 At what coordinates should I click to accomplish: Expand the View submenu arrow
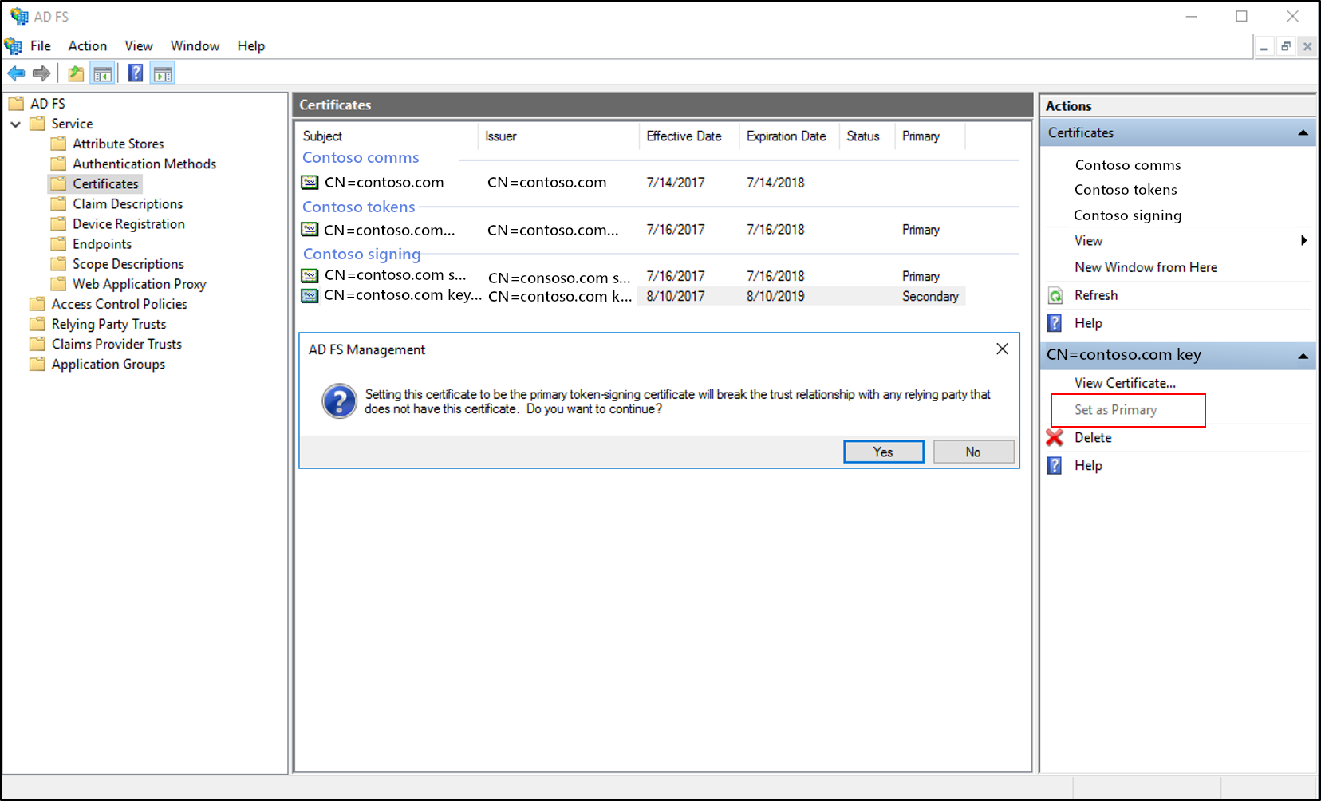[x=1303, y=240]
